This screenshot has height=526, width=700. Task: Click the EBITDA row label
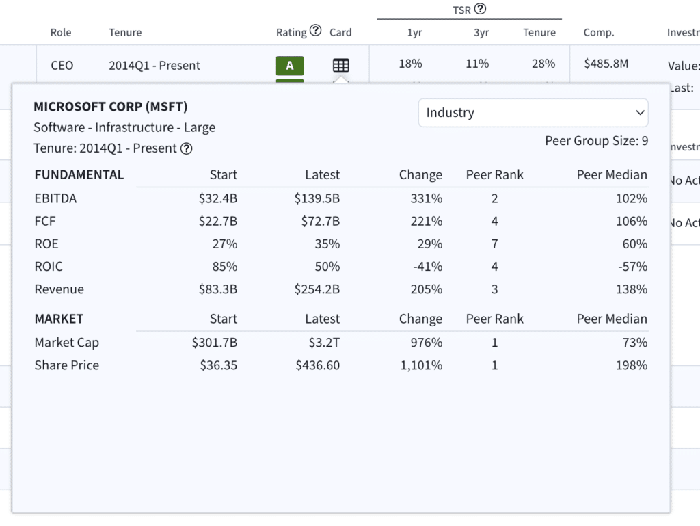55,198
